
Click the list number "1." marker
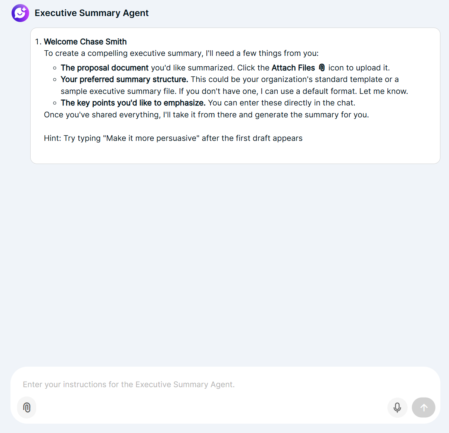pos(38,42)
